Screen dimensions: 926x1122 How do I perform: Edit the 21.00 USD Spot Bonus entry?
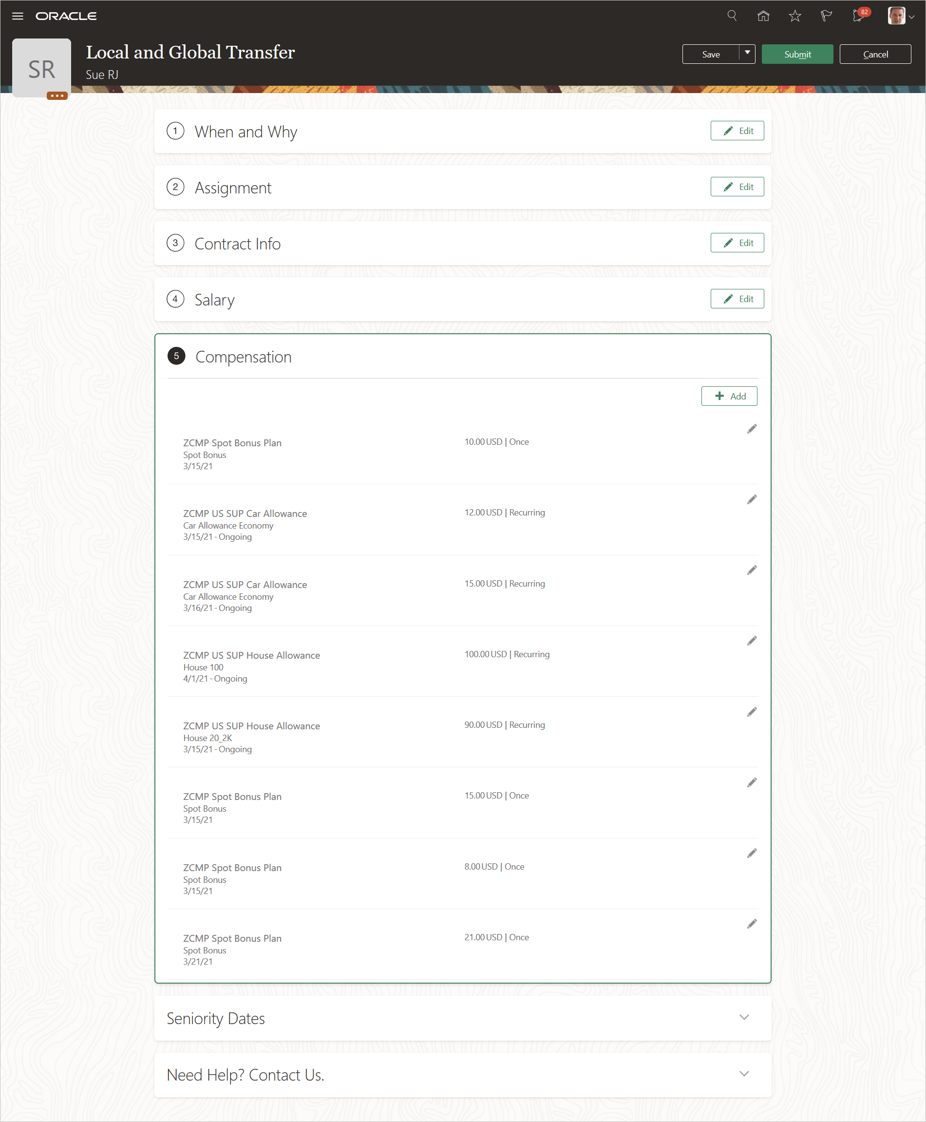752,924
